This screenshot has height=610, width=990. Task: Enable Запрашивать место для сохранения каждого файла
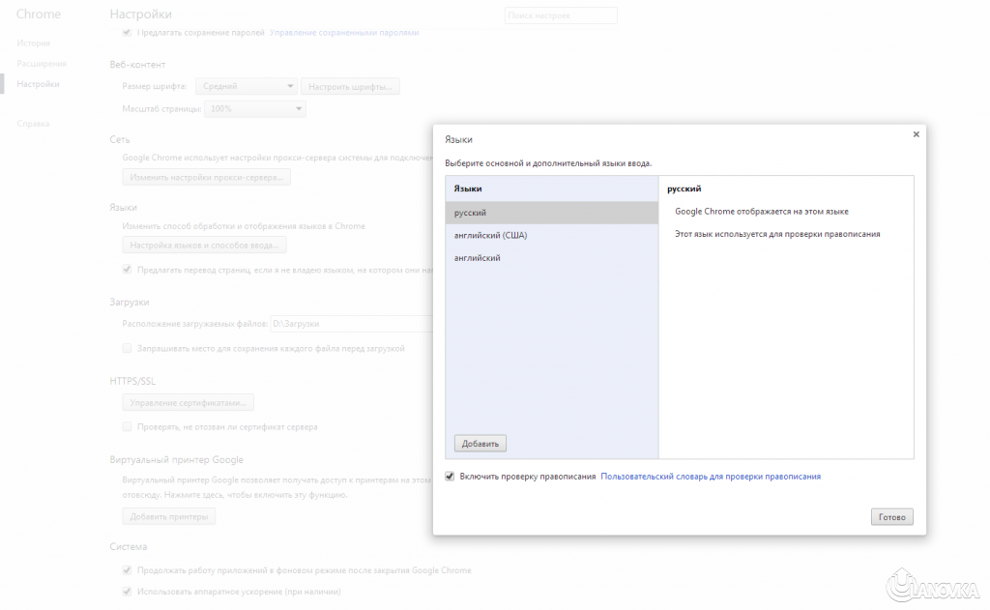tap(127, 348)
